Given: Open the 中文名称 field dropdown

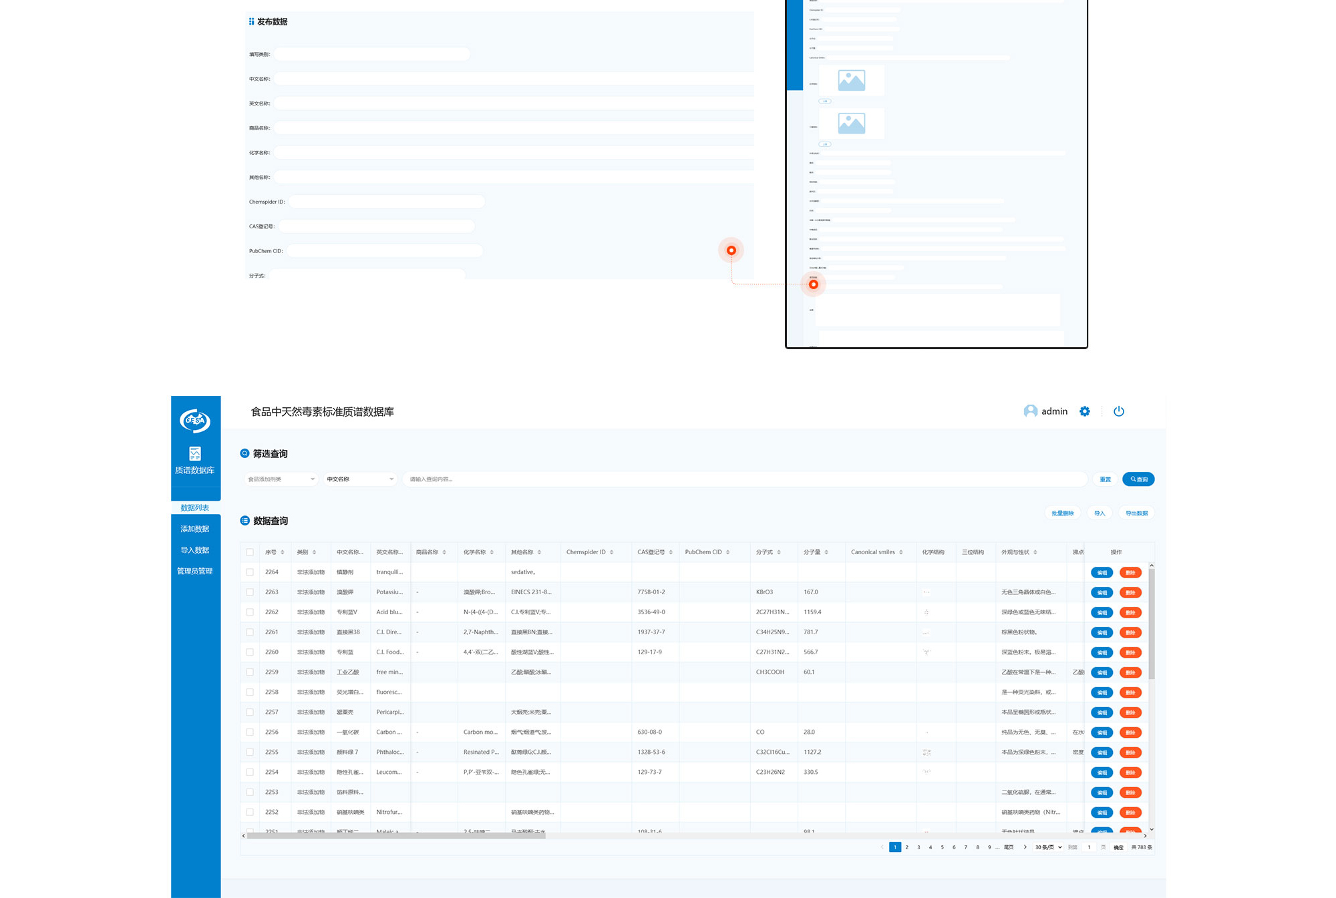Looking at the screenshot, I should click(359, 479).
